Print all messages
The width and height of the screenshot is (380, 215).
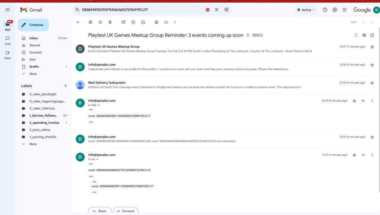coord(364,35)
